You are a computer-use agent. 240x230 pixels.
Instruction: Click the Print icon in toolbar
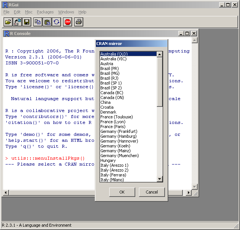click(x=79, y=22)
